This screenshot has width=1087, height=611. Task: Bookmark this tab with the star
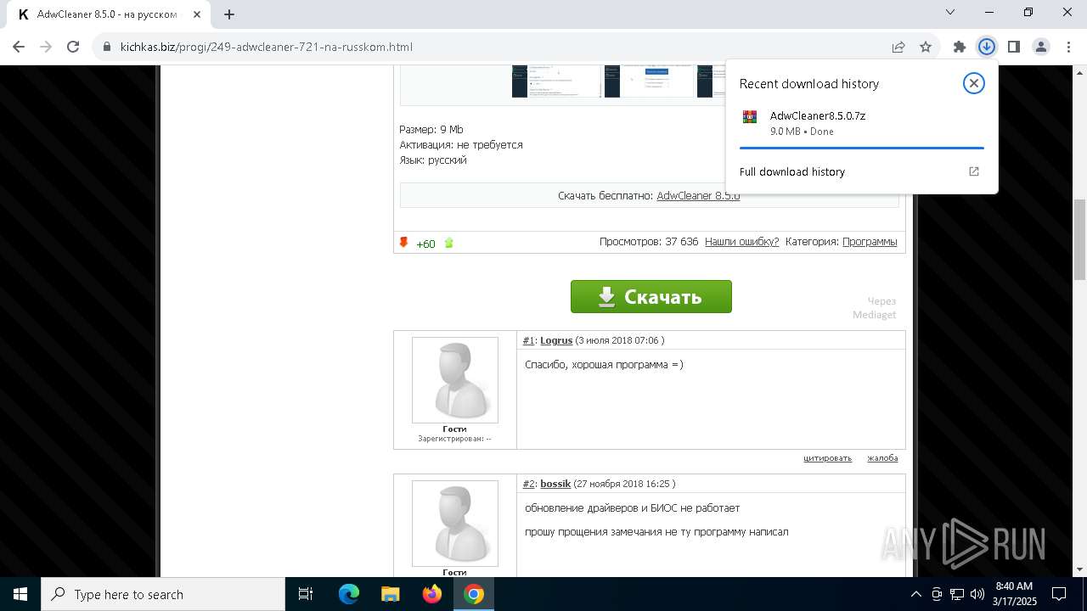926,48
